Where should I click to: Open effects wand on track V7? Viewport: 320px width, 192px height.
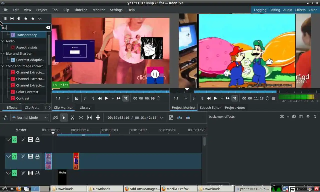[x=23, y=173]
